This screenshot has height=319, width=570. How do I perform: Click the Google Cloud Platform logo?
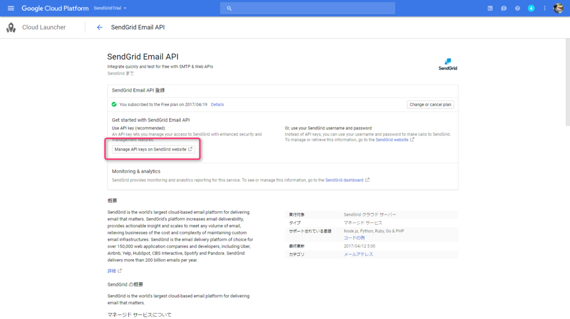(x=55, y=8)
